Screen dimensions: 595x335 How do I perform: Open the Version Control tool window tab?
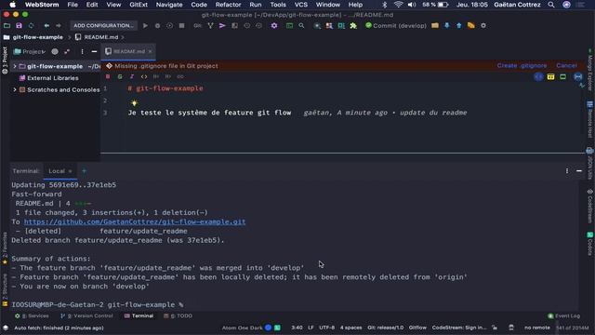coord(86,316)
